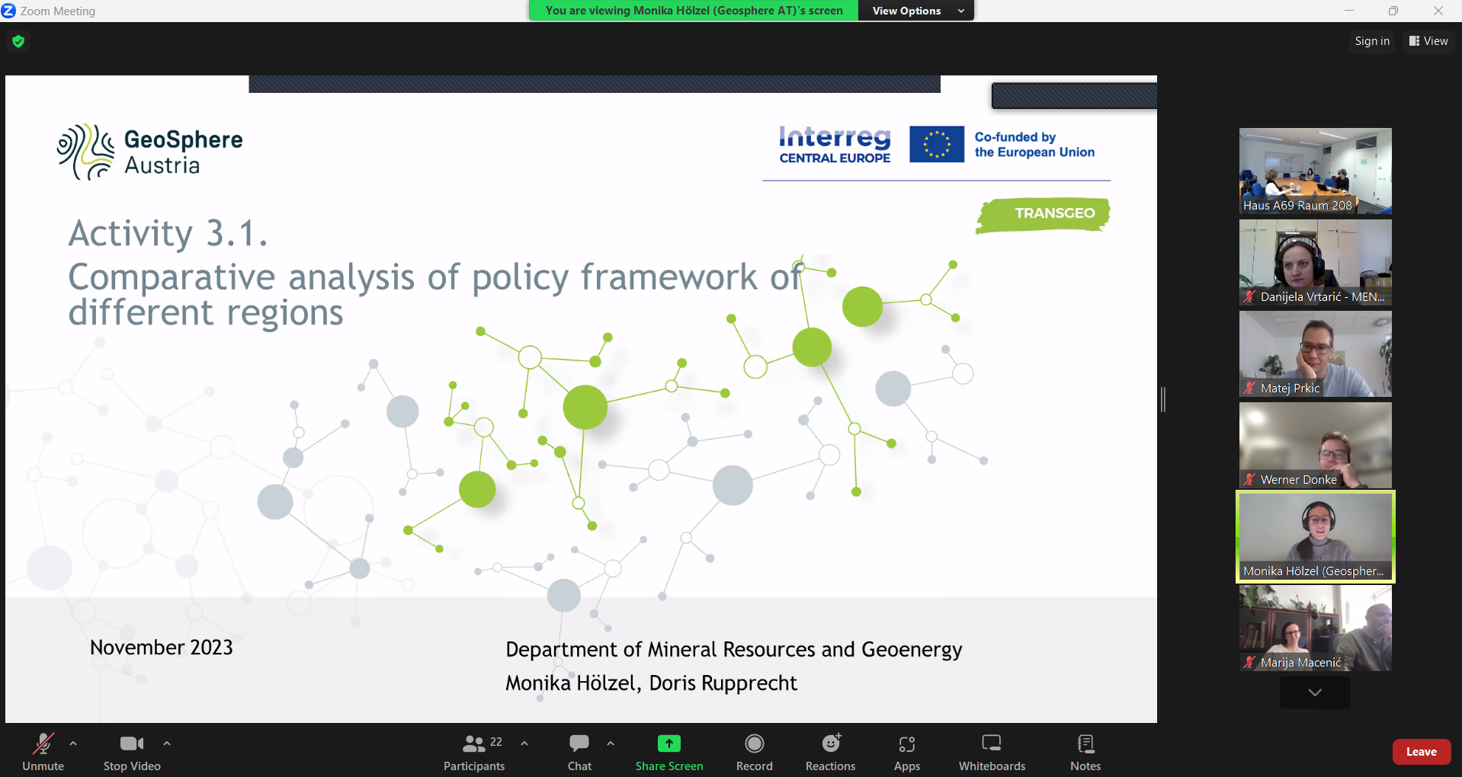Select Monika Hölzel video thumbnail

coord(1316,536)
